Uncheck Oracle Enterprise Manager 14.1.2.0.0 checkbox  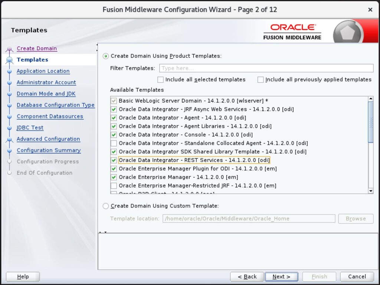tap(114, 177)
